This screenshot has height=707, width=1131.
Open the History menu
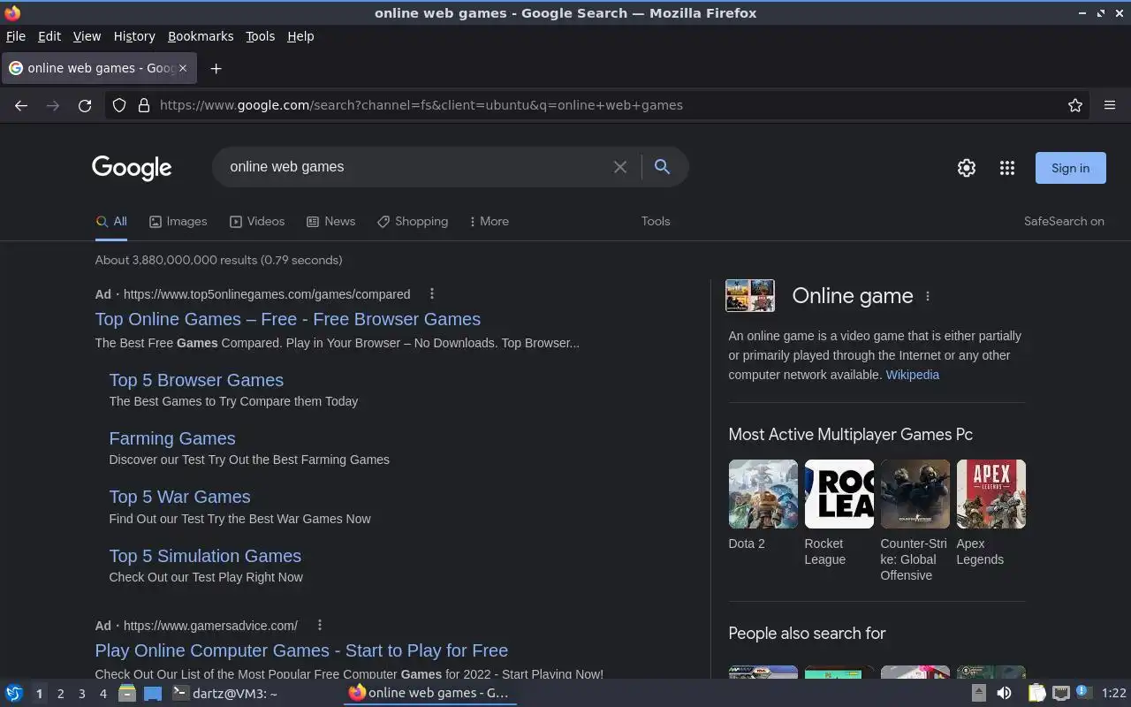pos(134,36)
